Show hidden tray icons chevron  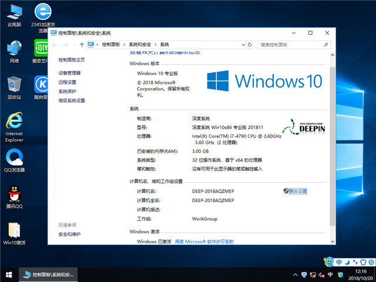(x=295, y=275)
